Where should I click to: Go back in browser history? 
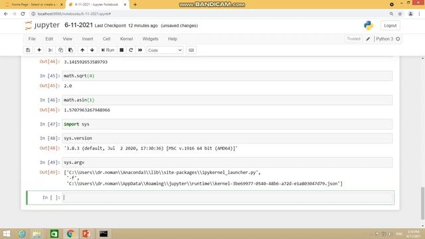[6, 14]
